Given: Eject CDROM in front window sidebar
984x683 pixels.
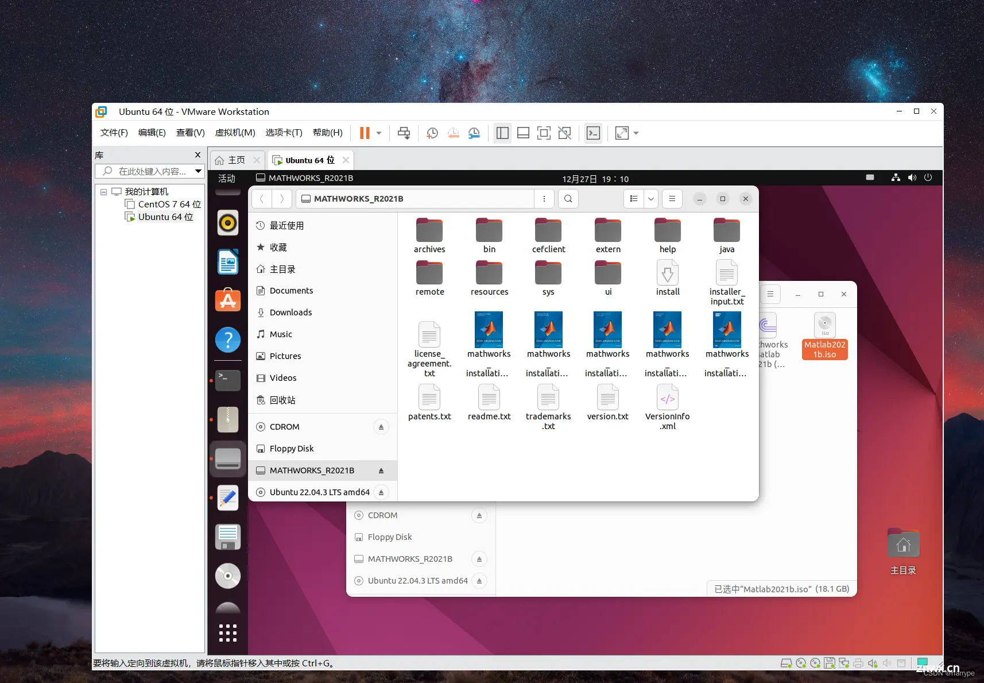Looking at the screenshot, I should 381,427.
